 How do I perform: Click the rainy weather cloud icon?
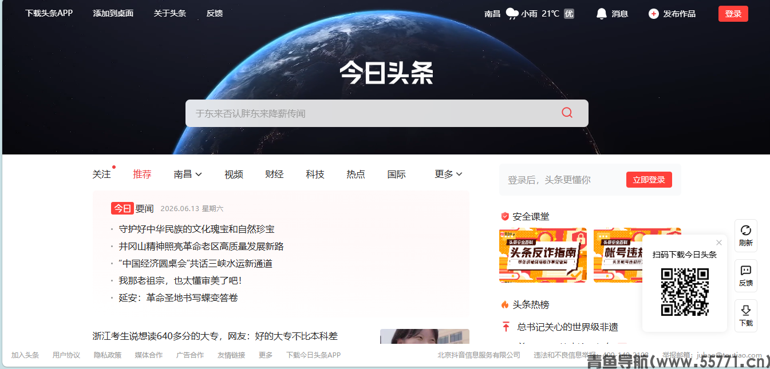coord(512,14)
